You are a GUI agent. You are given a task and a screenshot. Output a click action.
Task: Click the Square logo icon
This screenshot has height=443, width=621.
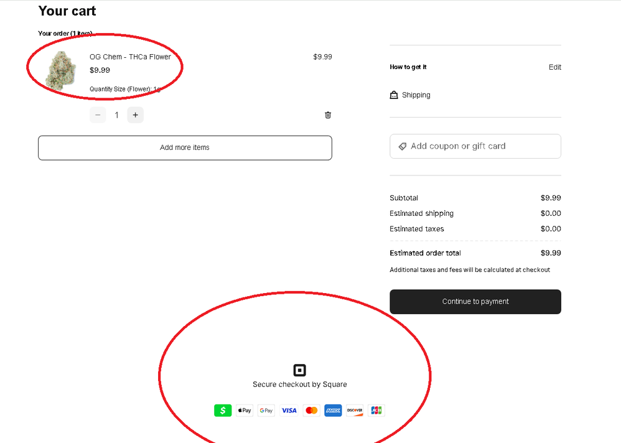(299, 370)
